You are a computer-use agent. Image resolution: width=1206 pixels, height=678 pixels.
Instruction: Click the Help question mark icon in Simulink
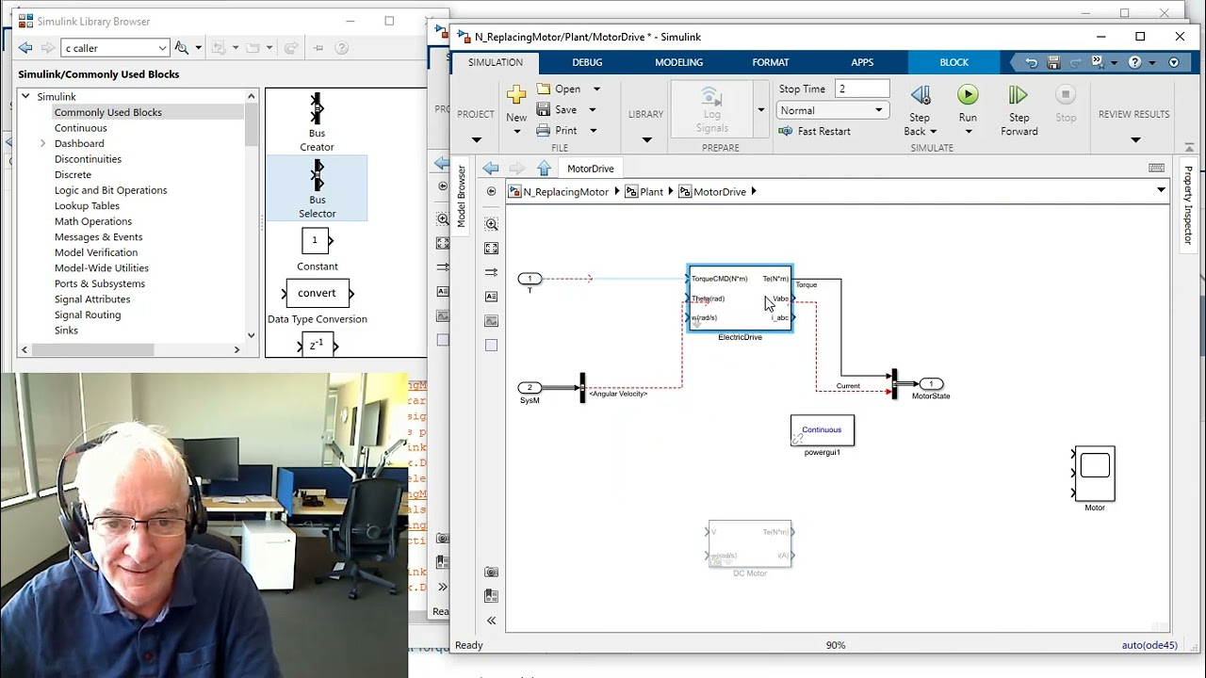1135,62
